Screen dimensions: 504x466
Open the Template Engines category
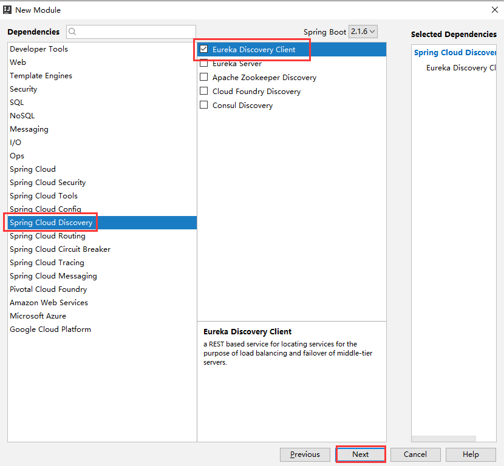point(102,76)
